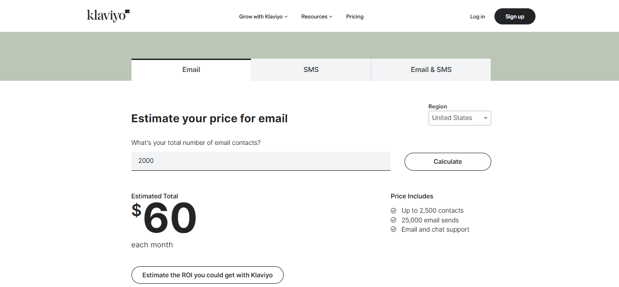This screenshot has width=619, height=287.
Task: Open the Email & SMS tab
Action: click(431, 70)
